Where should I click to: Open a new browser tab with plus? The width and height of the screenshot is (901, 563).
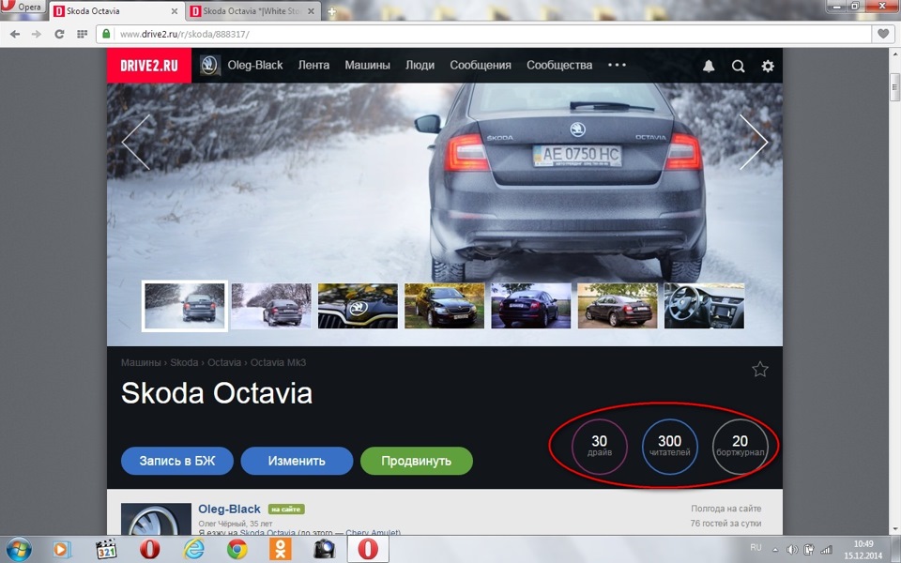[331, 11]
